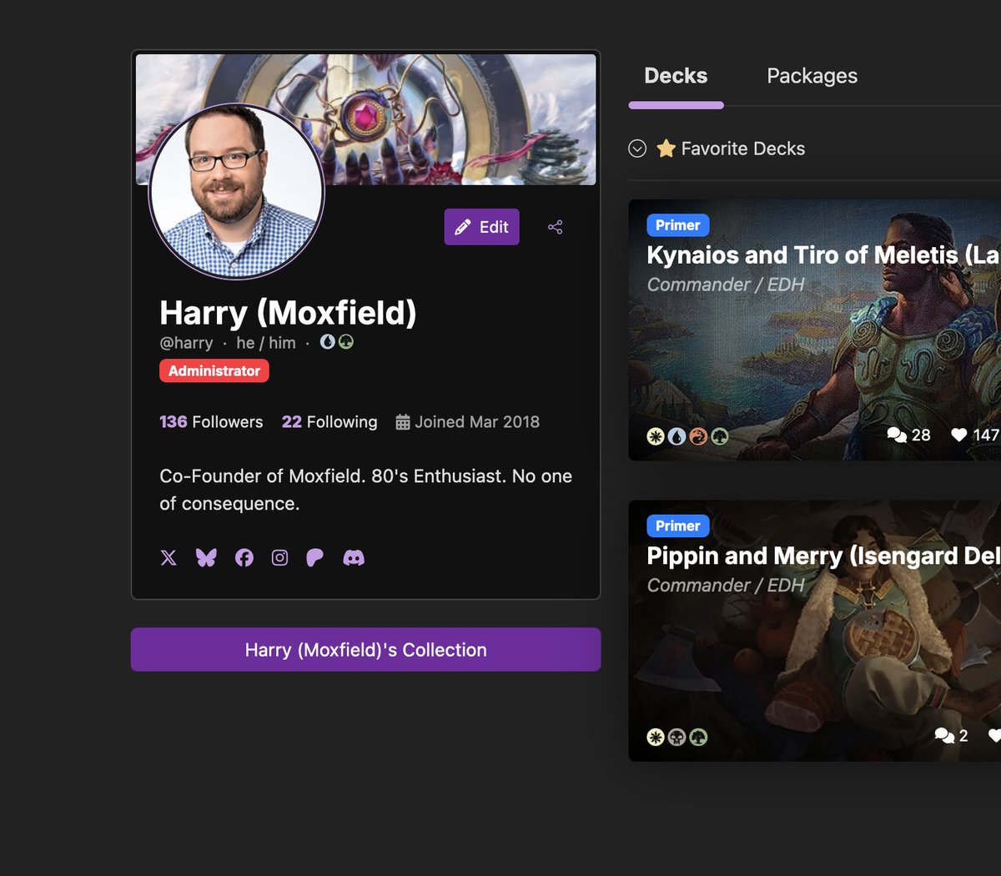Click the Harry (Moxfield) profile name heading
The width and height of the screenshot is (1001, 876).
click(288, 313)
